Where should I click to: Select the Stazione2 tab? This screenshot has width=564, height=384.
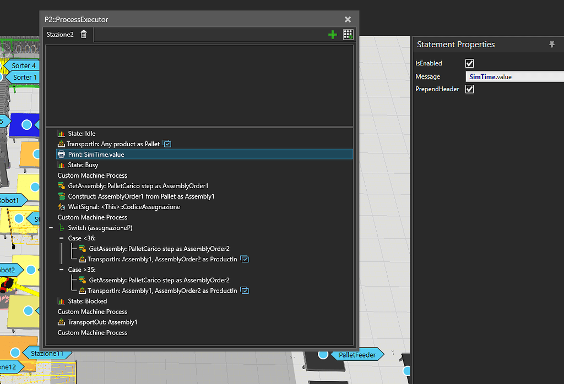(60, 34)
